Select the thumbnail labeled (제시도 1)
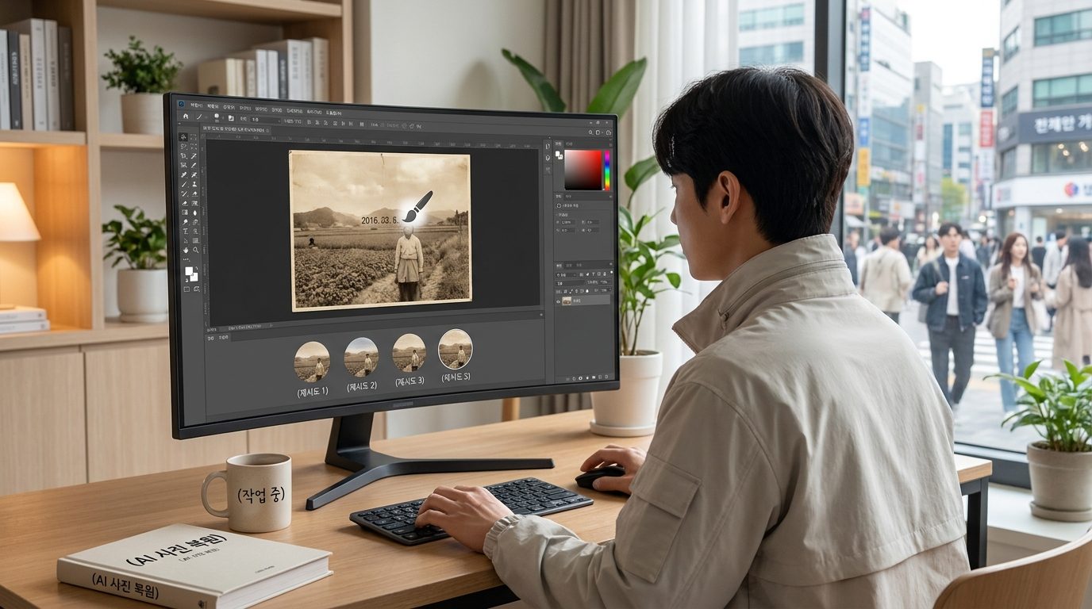The image size is (1092, 609). pos(312,362)
